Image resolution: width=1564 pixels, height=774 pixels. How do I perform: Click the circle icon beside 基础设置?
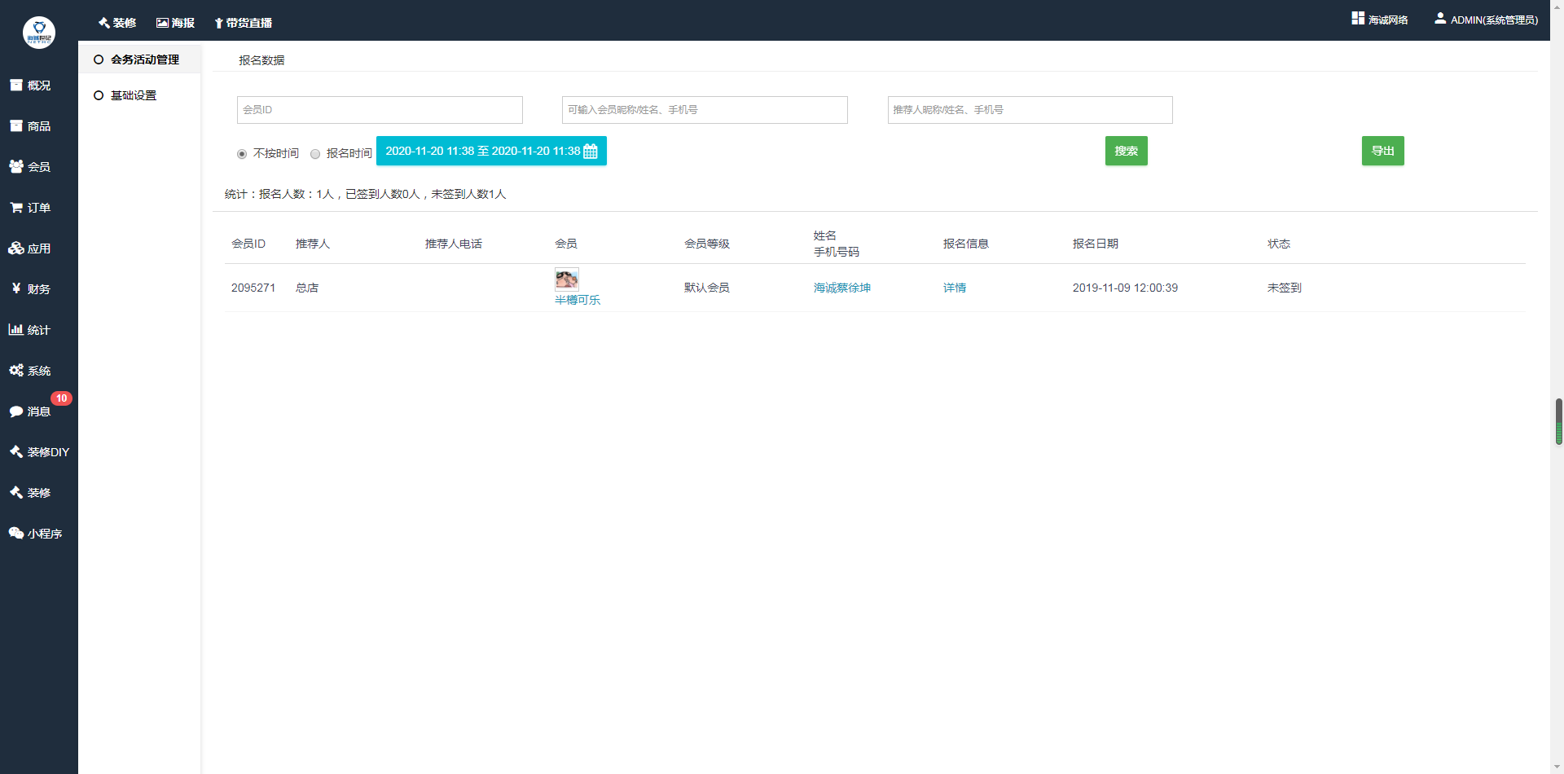point(99,95)
